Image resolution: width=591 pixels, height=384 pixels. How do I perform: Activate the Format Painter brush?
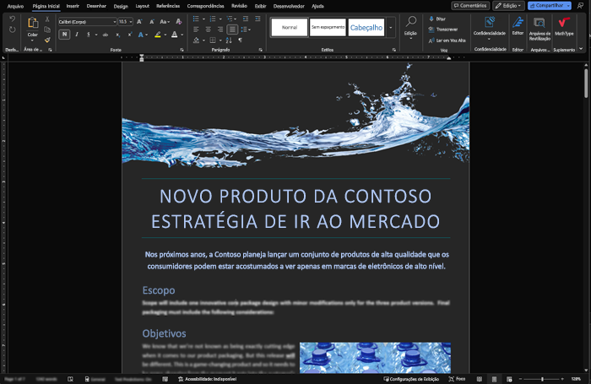click(47, 40)
